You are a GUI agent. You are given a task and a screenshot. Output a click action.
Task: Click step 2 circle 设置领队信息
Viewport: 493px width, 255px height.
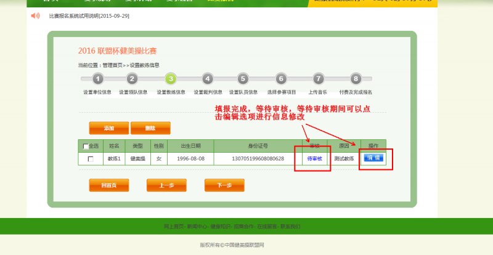pyautogui.click(x=132, y=79)
